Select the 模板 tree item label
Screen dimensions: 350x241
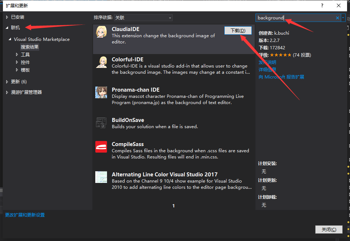25,70
